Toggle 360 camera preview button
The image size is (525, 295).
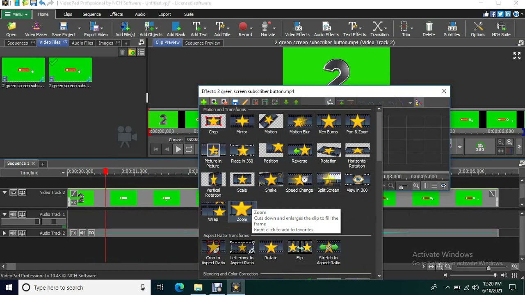[480, 147]
